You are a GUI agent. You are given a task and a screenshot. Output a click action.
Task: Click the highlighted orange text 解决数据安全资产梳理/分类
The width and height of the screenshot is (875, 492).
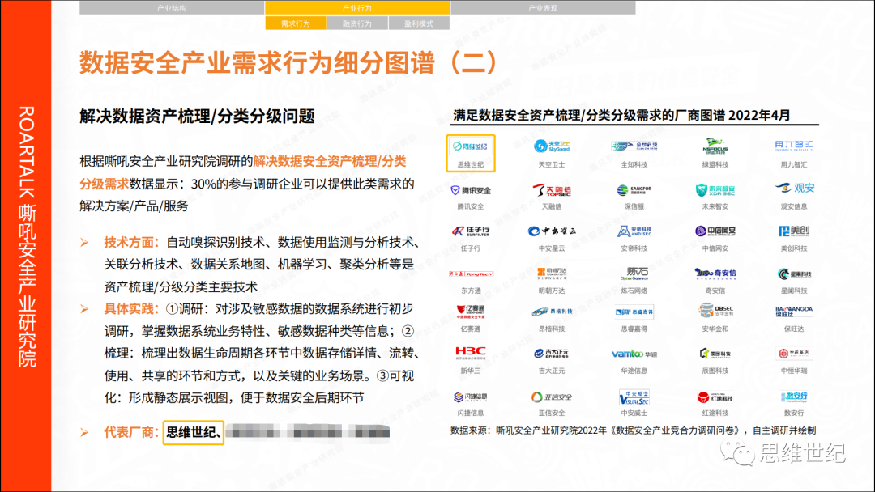tap(330, 162)
